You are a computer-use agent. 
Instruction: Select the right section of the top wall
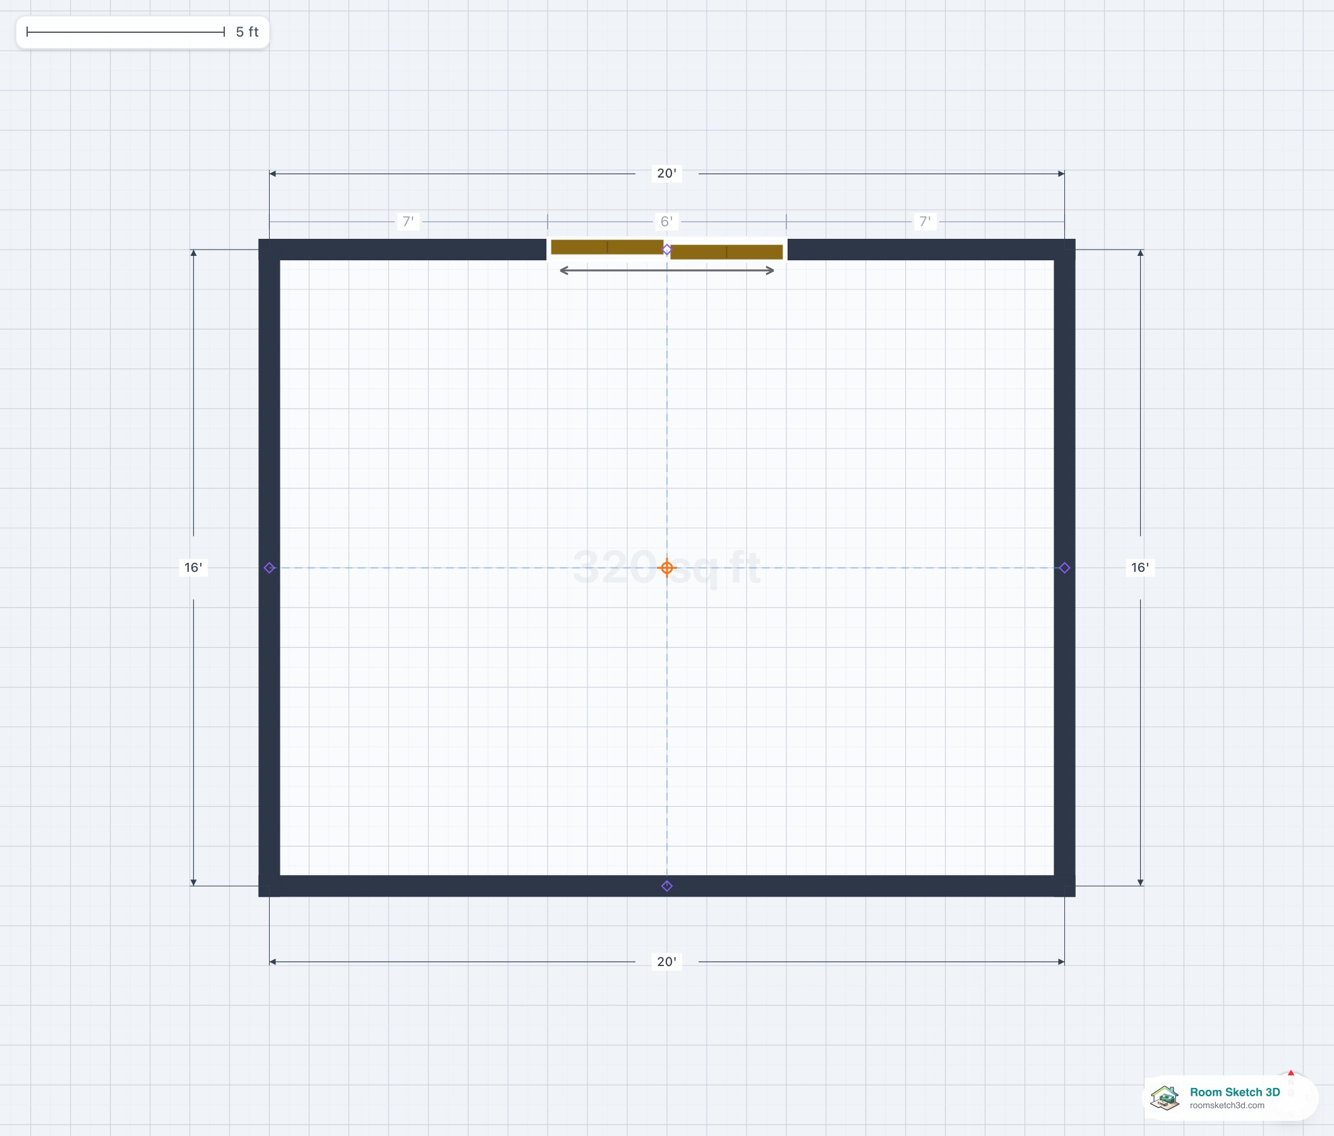931,250
